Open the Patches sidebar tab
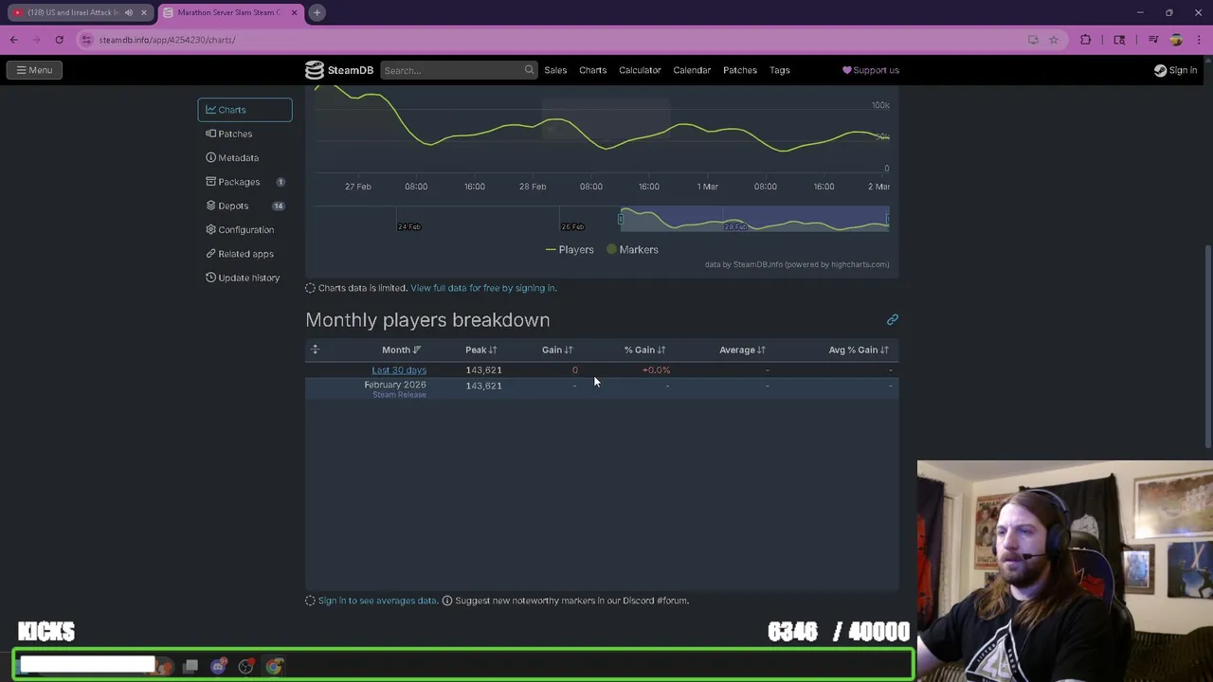Viewport: 1213px width, 682px height. click(244, 134)
